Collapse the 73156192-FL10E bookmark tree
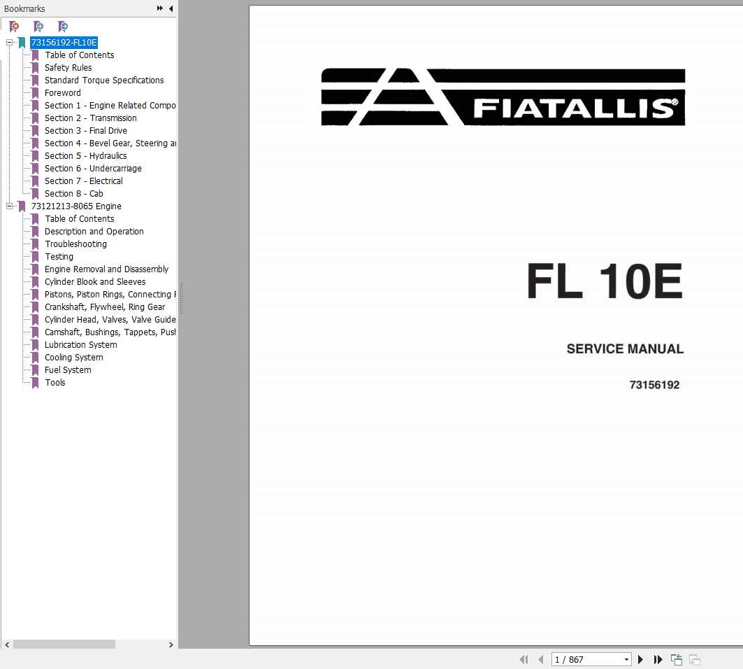 [x=9, y=42]
